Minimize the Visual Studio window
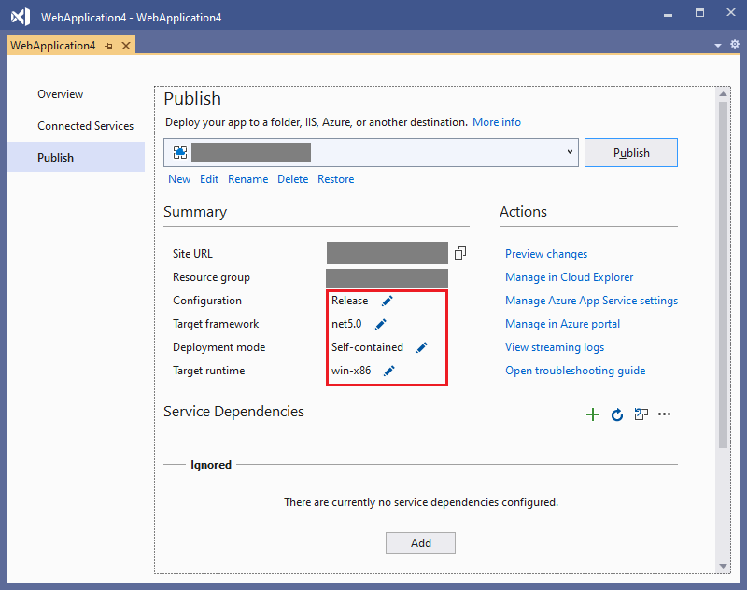 point(668,14)
